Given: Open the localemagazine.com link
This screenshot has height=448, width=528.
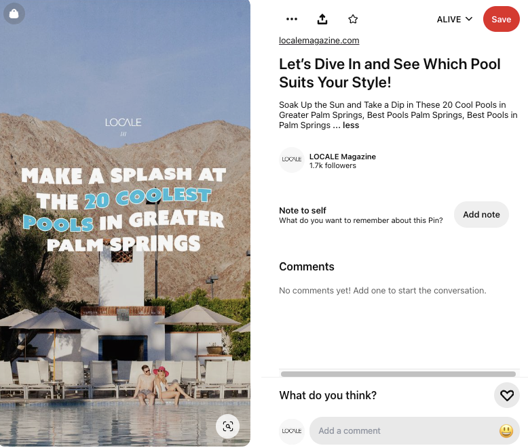Looking at the screenshot, I should click(x=319, y=41).
